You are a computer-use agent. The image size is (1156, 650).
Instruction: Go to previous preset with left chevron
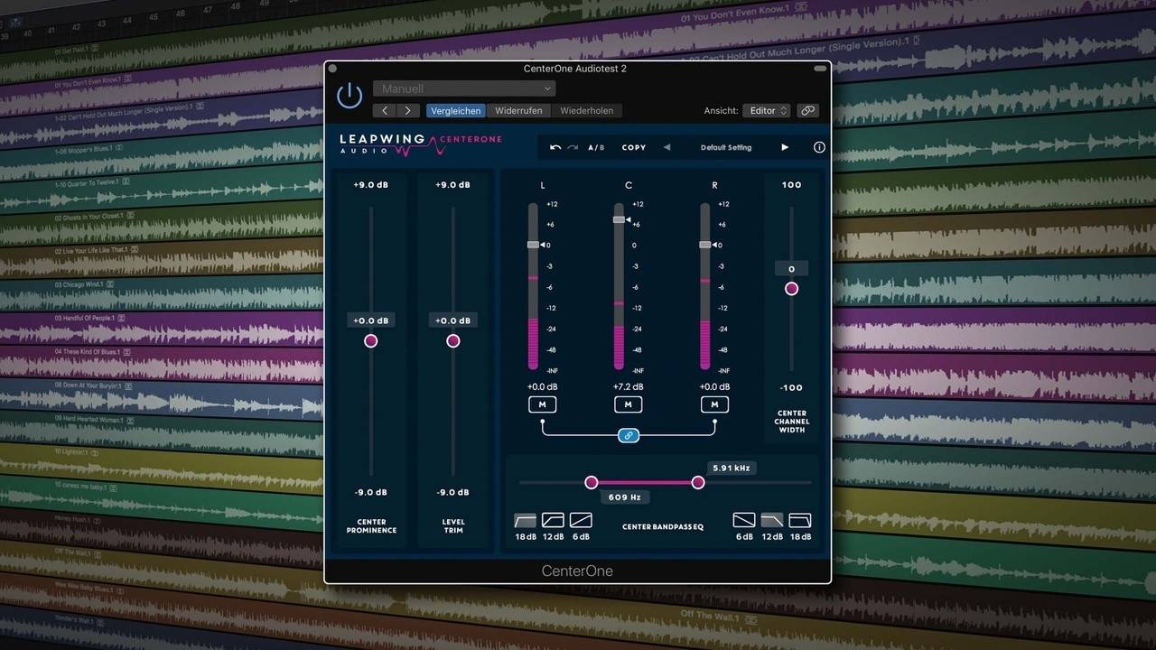coord(385,110)
